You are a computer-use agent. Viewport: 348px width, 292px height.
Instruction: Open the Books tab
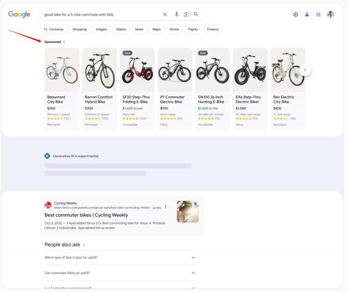tap(174, 29)
